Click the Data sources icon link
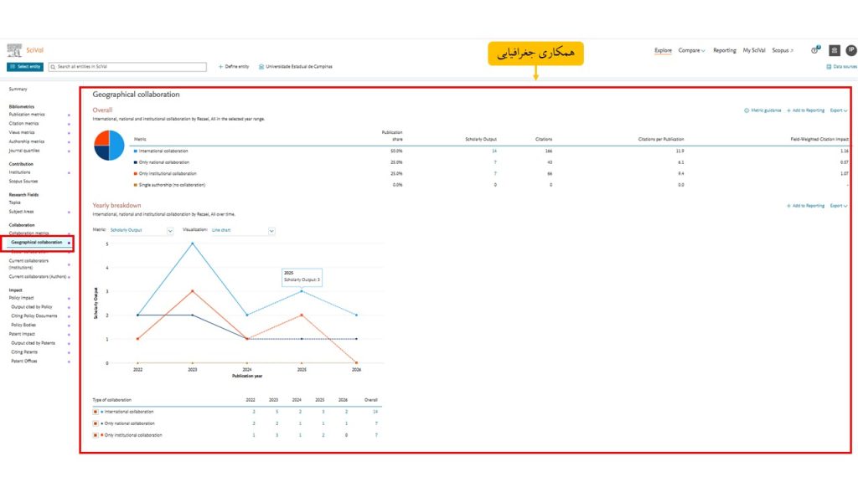 click(829, 67)
